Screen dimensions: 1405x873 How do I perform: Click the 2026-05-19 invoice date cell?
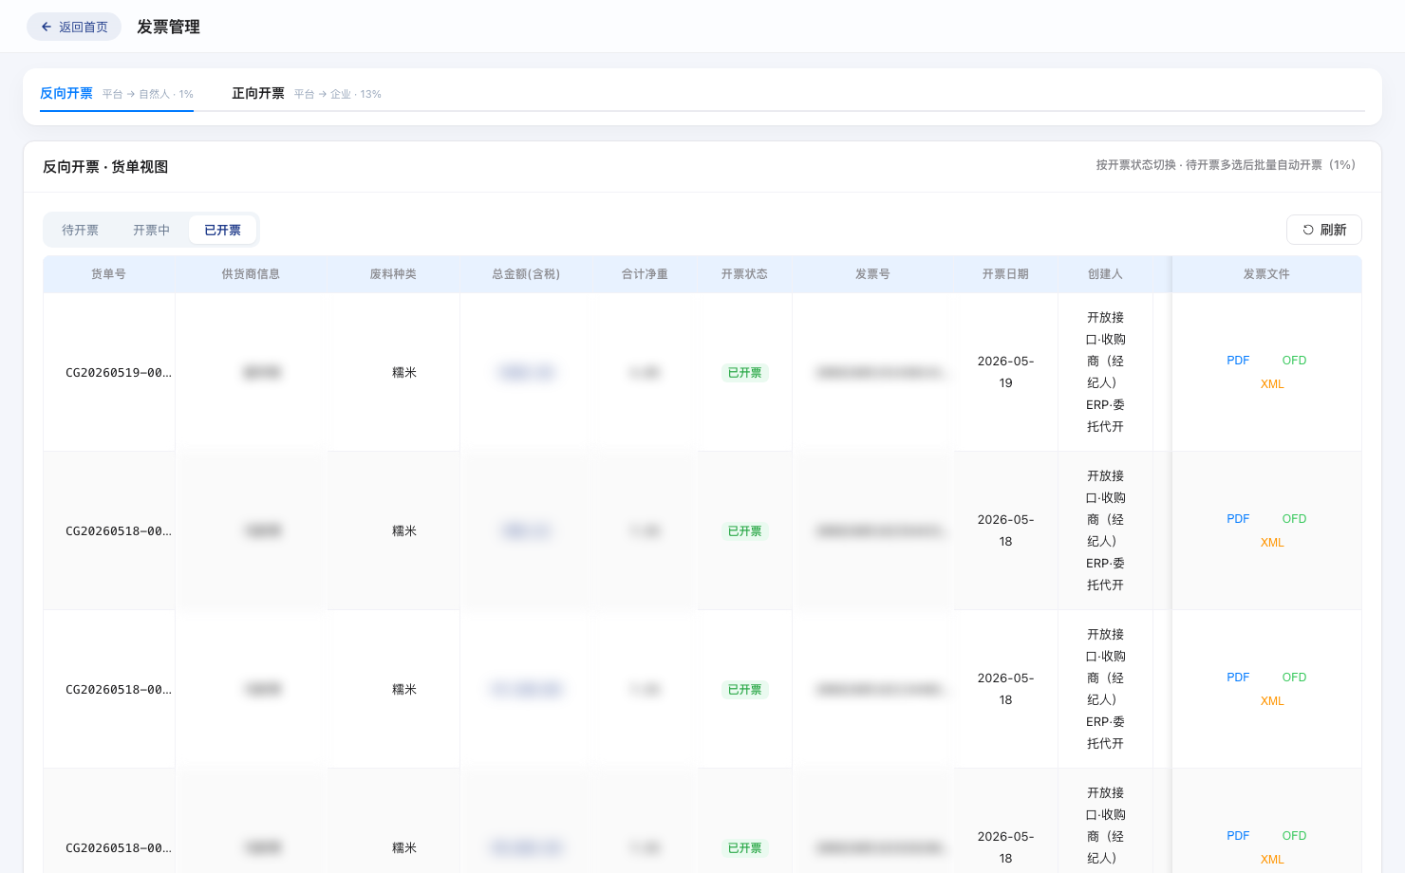(1005, 372)
